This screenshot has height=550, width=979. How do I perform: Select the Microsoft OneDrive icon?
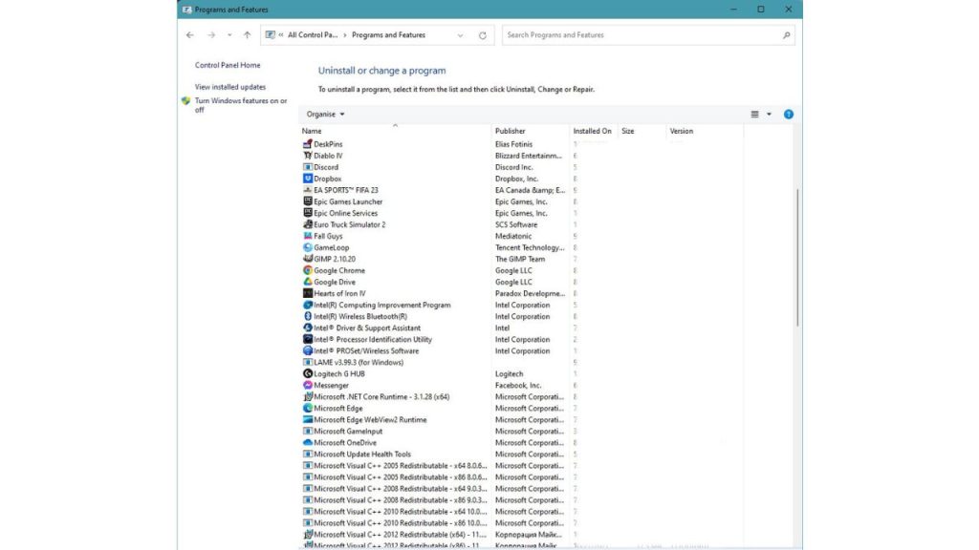coord(307,443)
